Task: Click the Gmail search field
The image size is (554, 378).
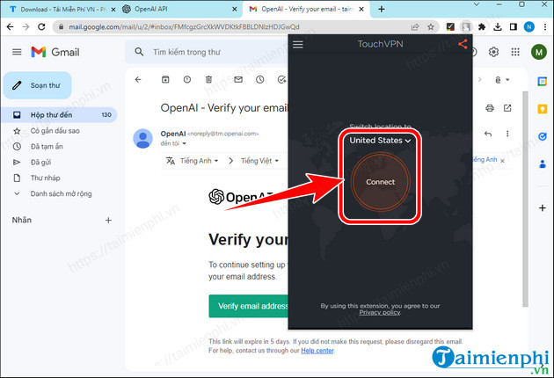Action: [220, 52]
